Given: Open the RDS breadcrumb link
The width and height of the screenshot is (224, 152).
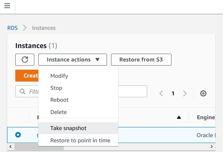Looking at the screenshot, I should tap(13, 28).
